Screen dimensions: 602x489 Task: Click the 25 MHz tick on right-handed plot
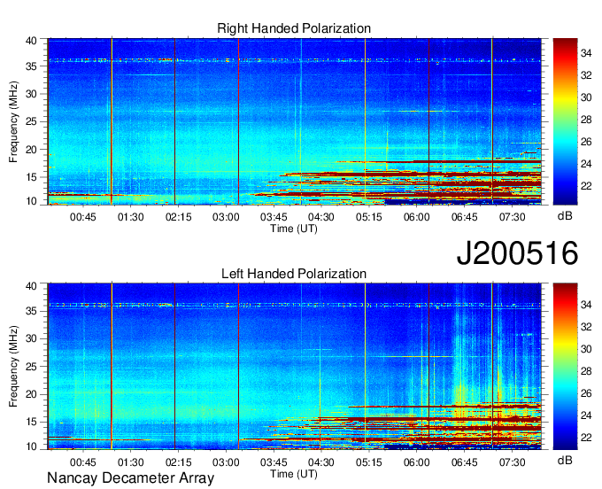coord(32,121)
